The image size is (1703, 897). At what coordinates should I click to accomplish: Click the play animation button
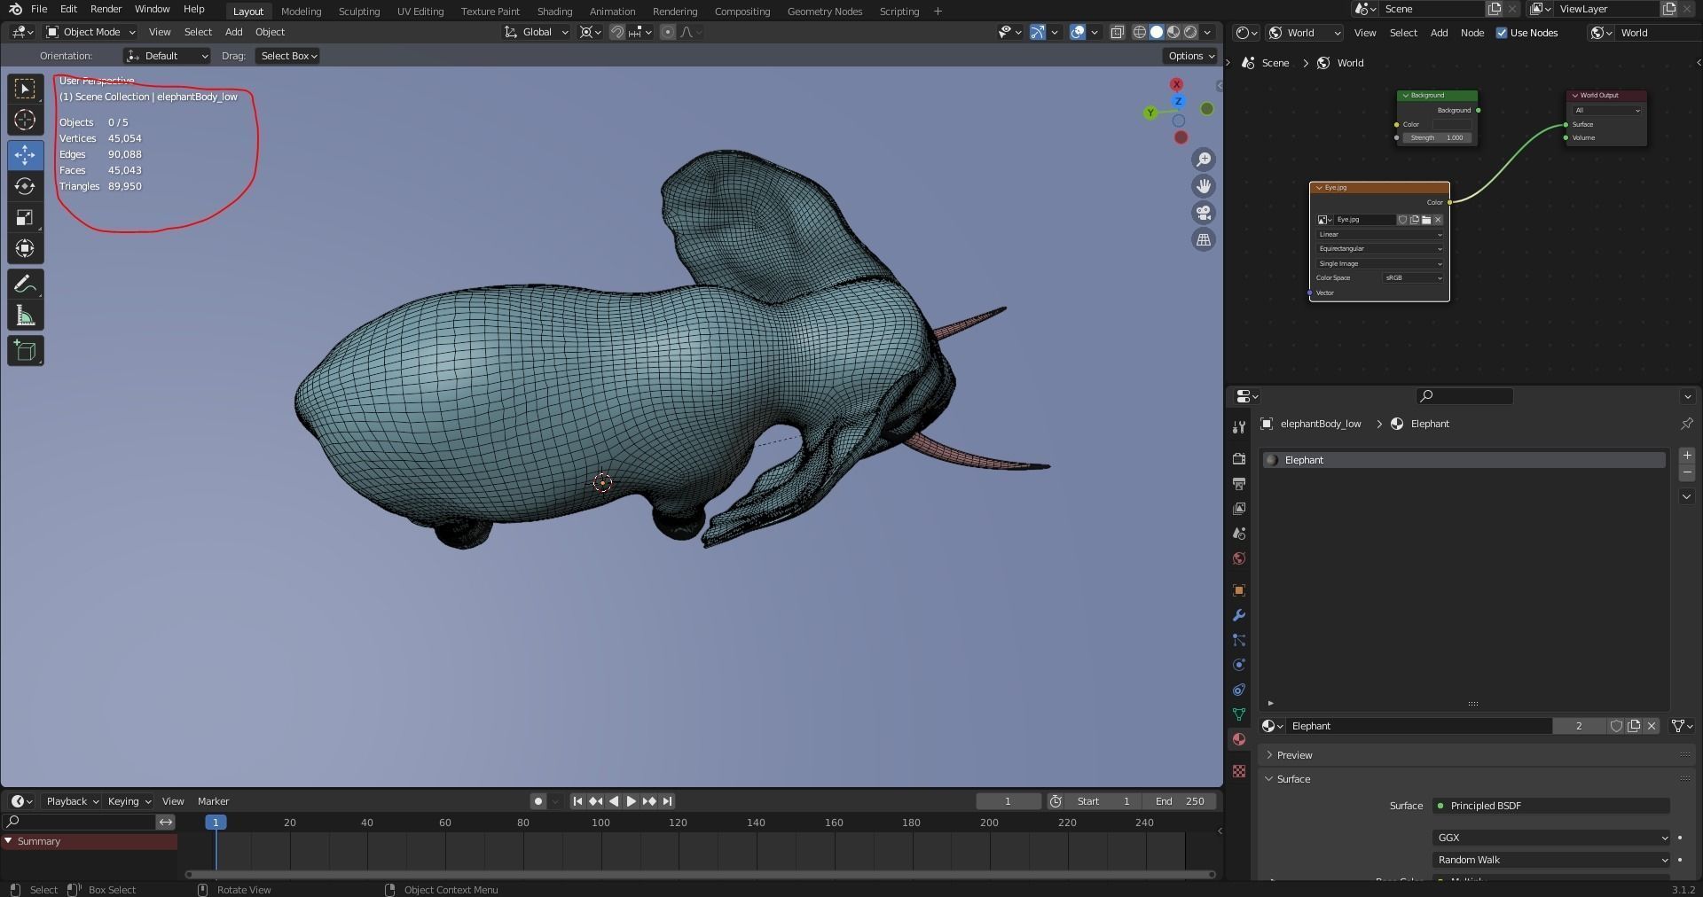click(x=631, y=801)
